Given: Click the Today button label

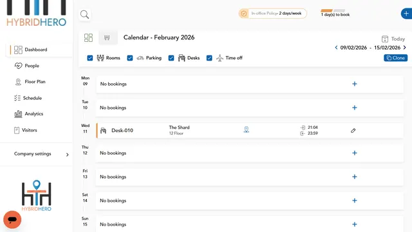Looking at the screenshot, I should [x=398, y=39].
